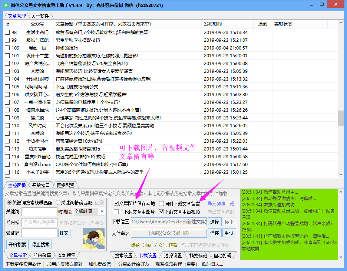
Task: Switch to the "关于软件" tab
Action: tap(40, 16)
